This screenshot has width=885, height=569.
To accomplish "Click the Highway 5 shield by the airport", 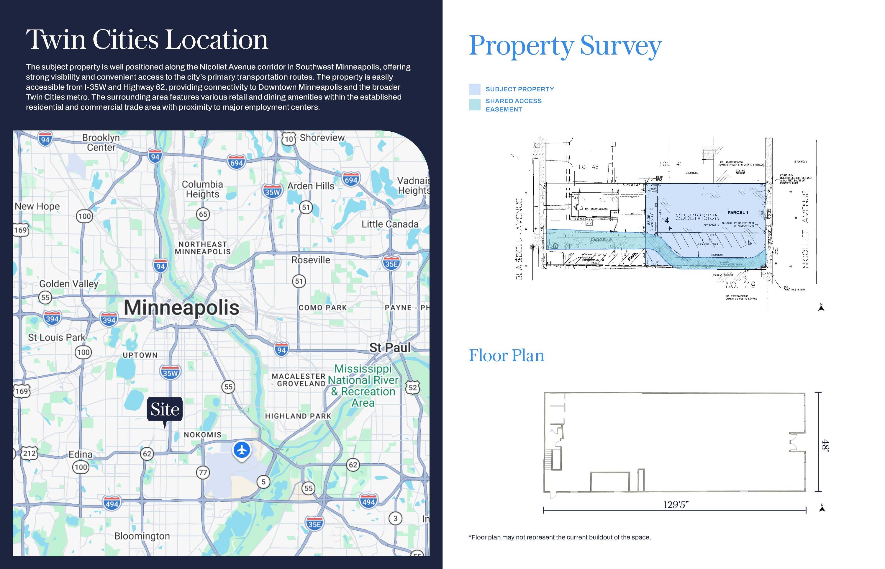I will pos(263,482).
